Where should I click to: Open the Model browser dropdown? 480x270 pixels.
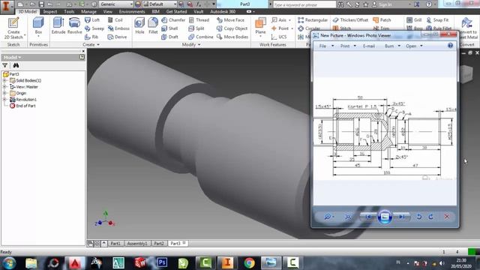pyautogui.click(x=13, y=57)
